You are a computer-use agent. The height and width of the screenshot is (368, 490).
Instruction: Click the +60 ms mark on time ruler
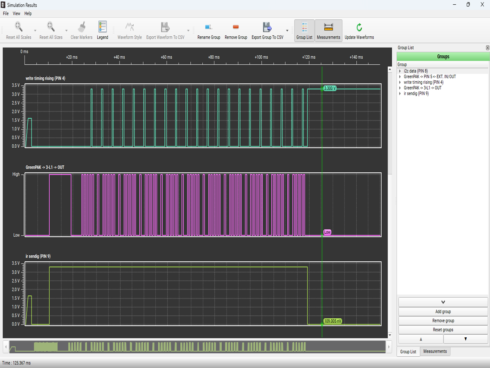point(166,57)
